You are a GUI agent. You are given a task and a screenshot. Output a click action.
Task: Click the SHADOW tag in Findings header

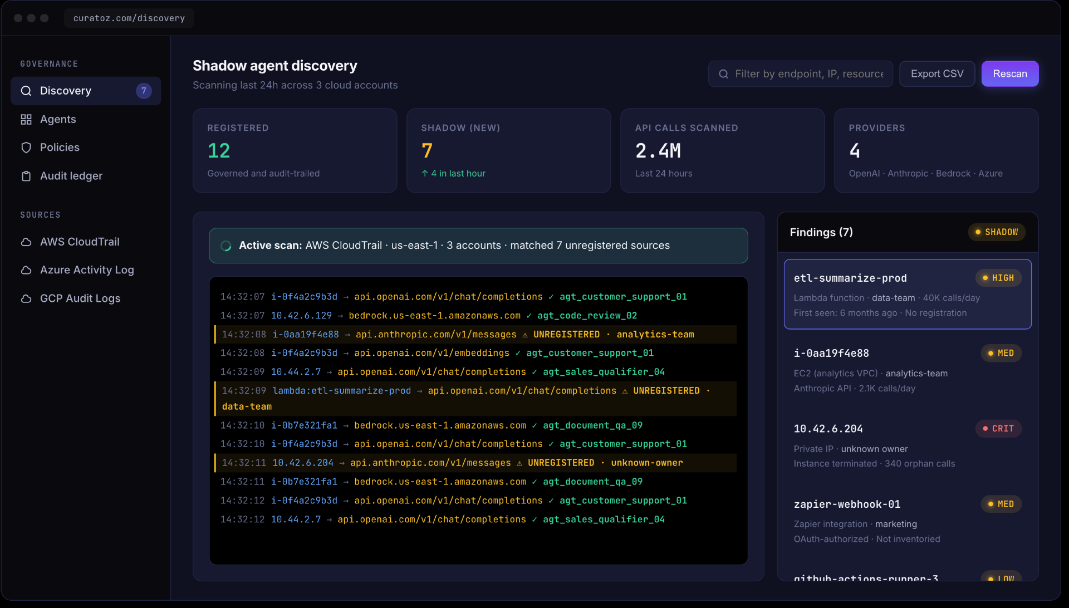tap(997, 232)
